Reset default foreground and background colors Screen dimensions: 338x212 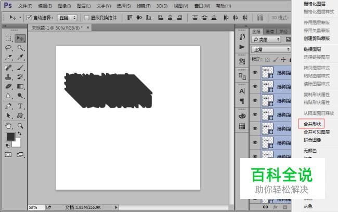click(8, 146)
